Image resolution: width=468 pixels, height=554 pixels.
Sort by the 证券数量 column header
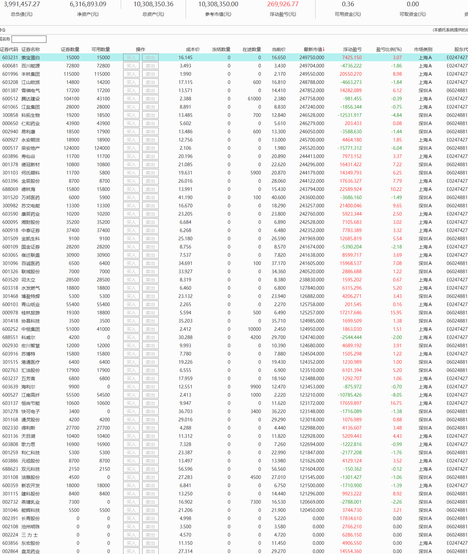pos(70,49)
